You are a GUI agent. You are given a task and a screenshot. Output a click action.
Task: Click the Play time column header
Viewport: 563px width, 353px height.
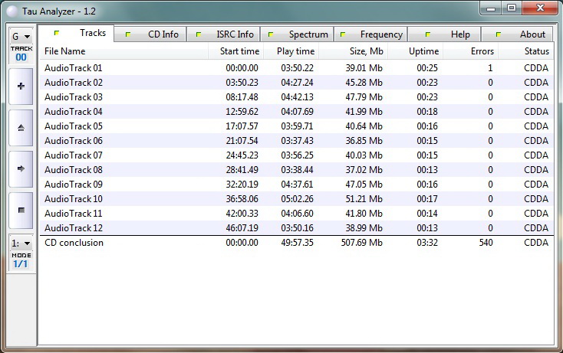[x=291, y=51]
